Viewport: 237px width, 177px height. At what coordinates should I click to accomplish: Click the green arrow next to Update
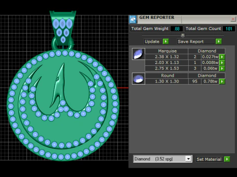(166, 41)
